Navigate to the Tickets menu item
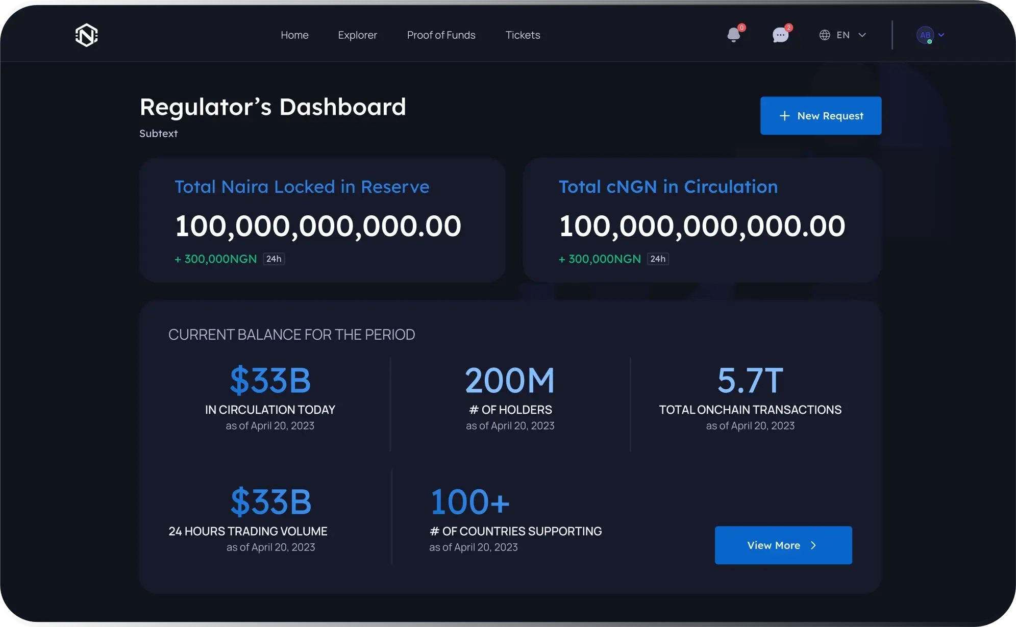Image resolution: width=1016 pixels, height=627 pixels. tap(523, 35)
